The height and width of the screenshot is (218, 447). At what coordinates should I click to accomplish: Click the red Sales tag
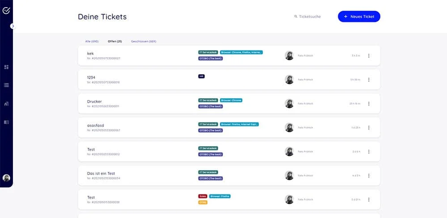click(202, 196)
